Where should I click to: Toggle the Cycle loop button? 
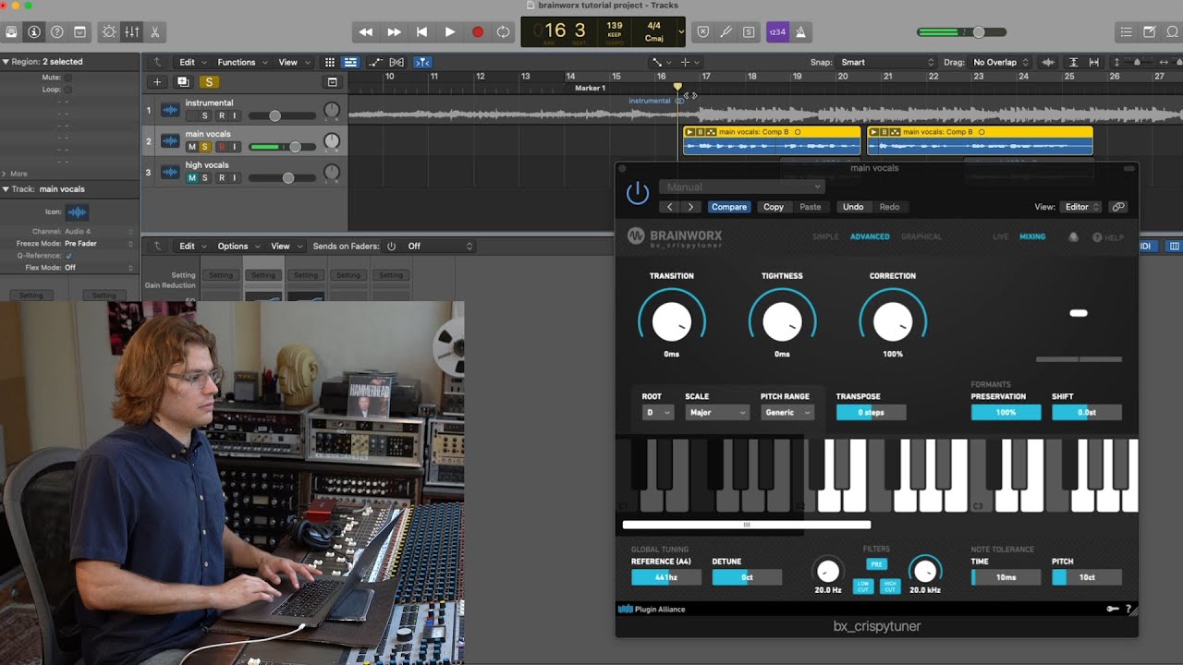coord(503,31)
